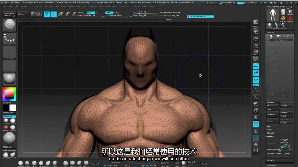Click the Delete subtool button
This screenshot has height=167, width=298.
point(273,121)
